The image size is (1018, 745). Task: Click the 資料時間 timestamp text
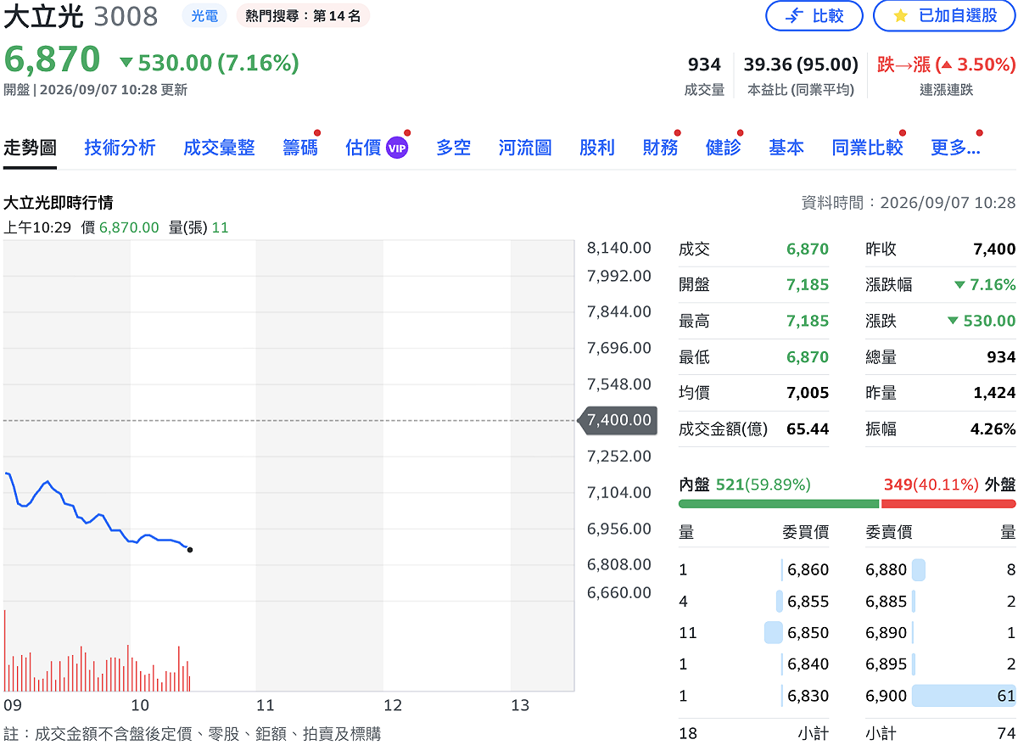(x=909, y=203)
